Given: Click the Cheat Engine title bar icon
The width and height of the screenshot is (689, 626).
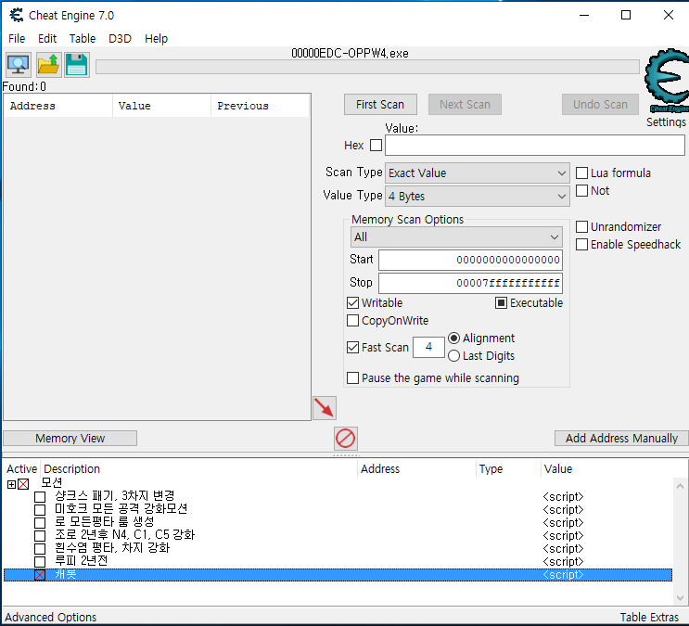Looking at the screenshot, I should [17, 16].
